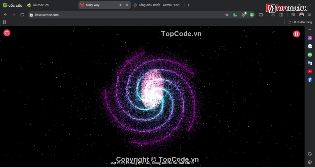Open the media playlist control icon
This screenshot has height=168, width=315.
(293, 15)
